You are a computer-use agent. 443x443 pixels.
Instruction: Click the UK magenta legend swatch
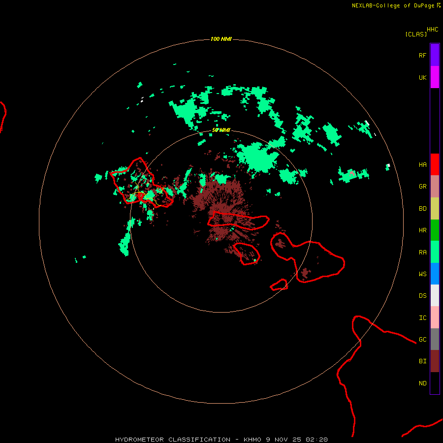[x=435, y=77]
